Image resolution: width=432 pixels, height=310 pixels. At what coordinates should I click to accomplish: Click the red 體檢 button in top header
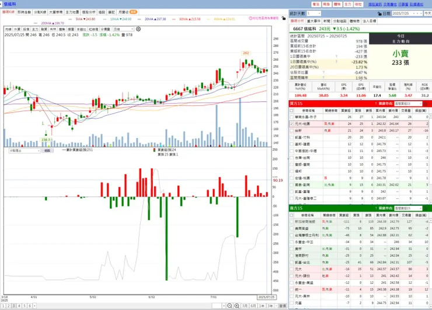point(337,5)
